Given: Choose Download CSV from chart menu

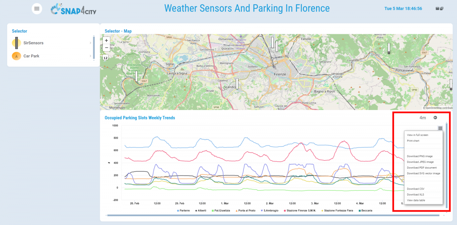Looking at the screenshot, I should (x=415, y=189).
